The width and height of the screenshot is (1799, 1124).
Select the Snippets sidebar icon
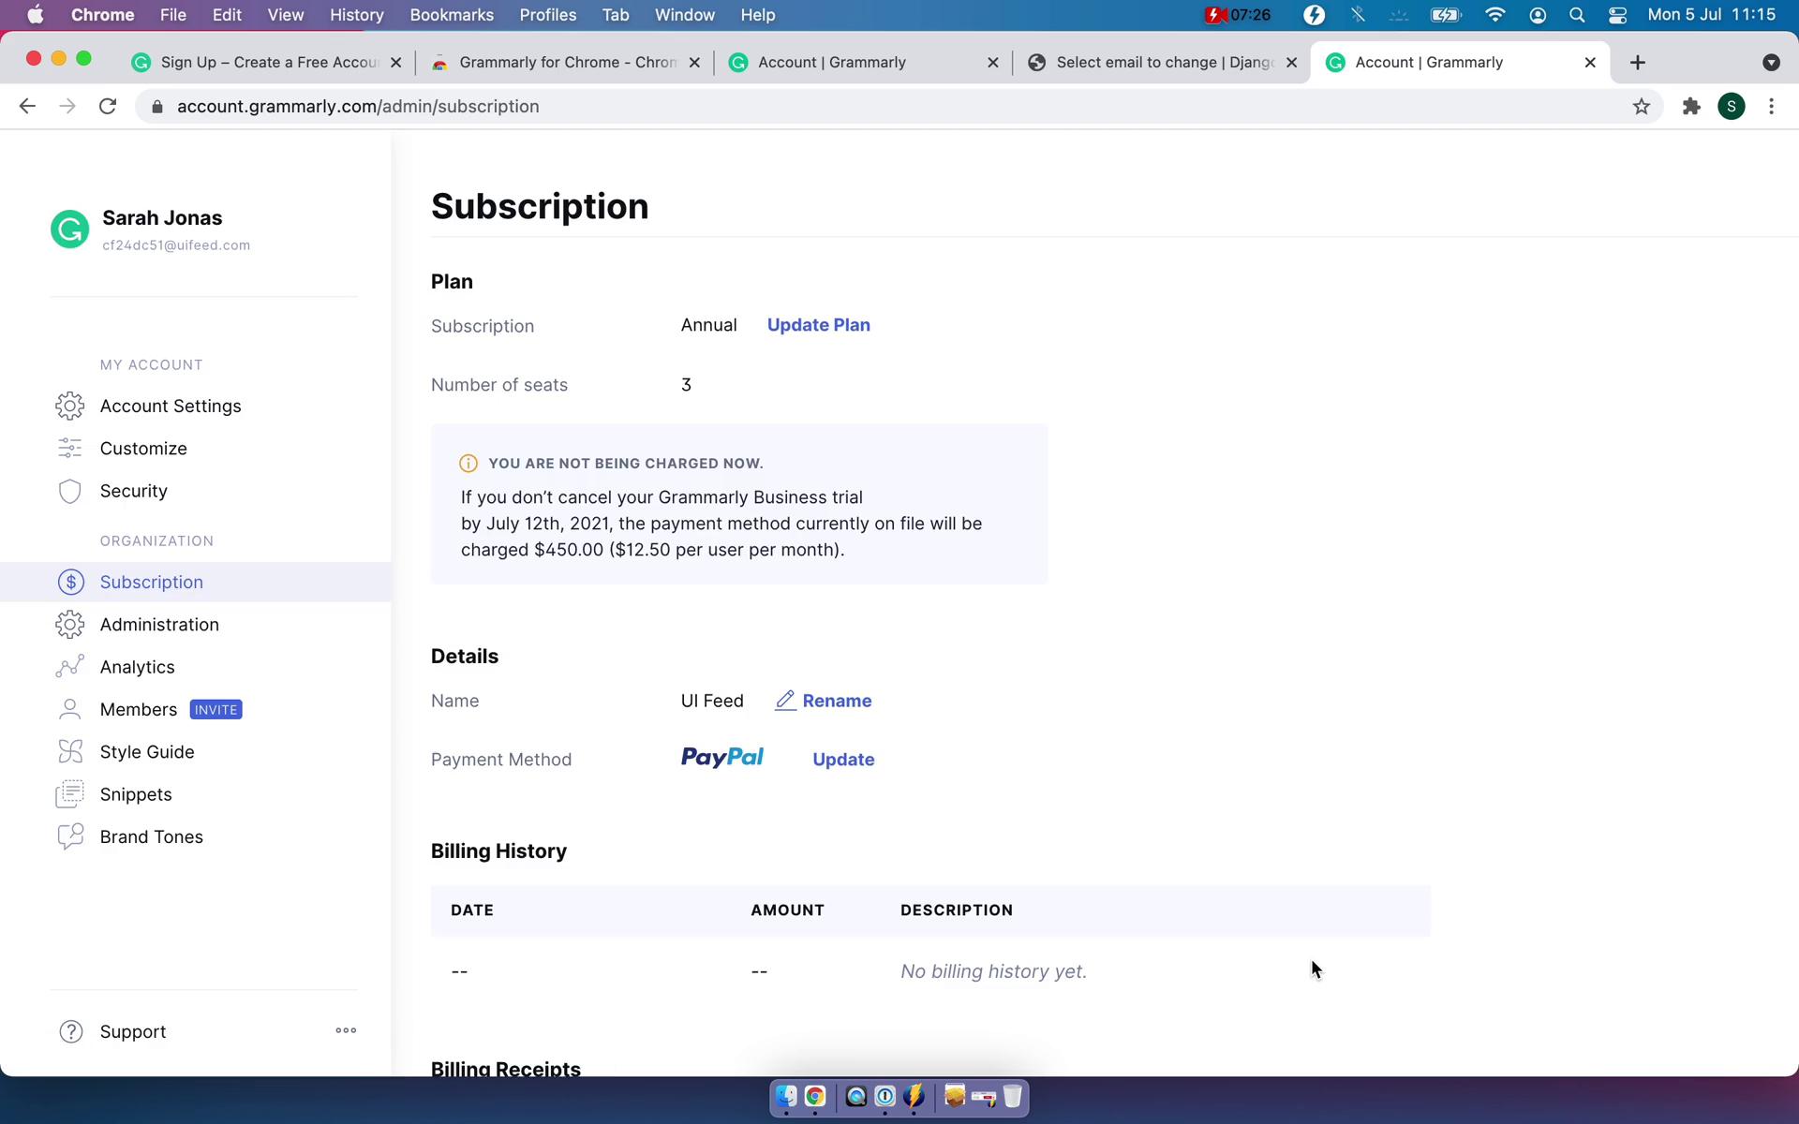click(x=70, y=793)
